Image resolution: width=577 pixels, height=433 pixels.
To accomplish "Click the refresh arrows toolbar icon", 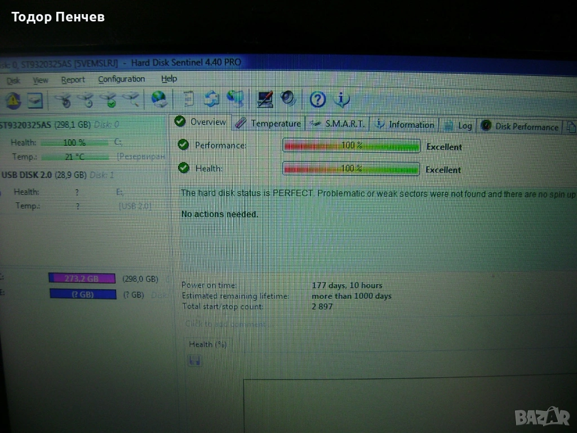I will (212, 99).
